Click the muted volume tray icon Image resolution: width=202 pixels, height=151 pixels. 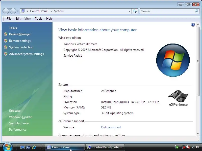[x=188, y=147]
